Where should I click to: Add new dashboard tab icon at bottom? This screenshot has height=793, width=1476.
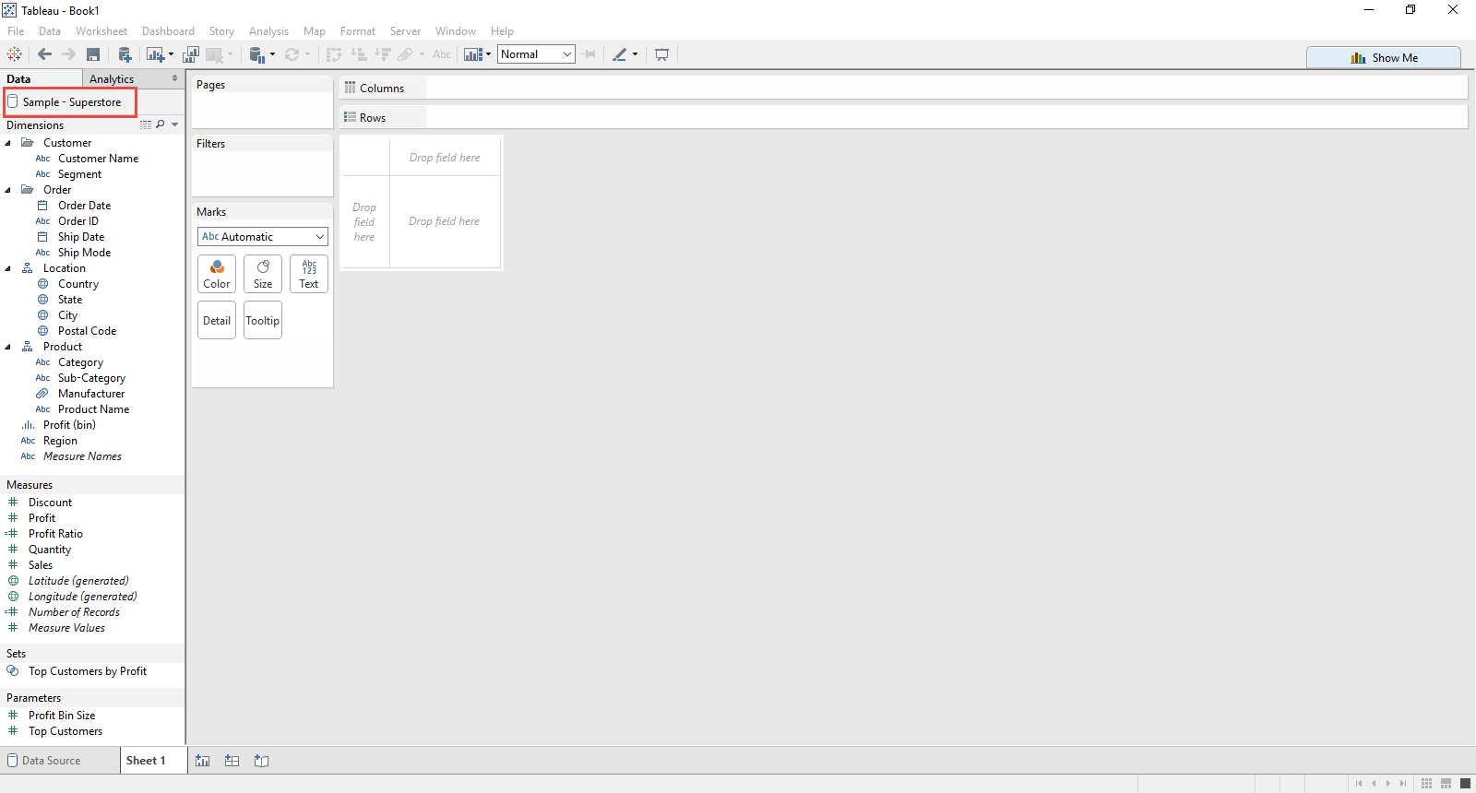click(232, 761)
